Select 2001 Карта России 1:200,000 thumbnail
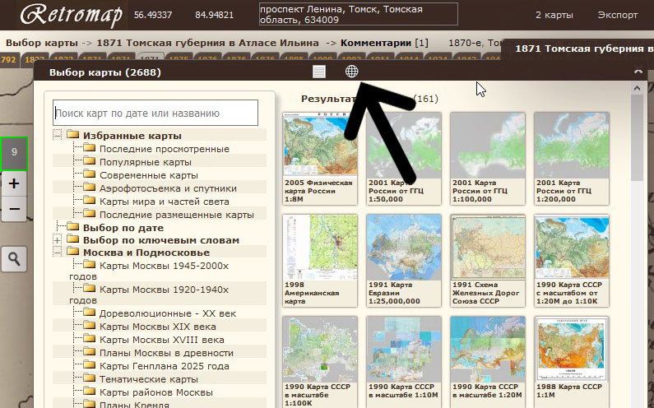The image size is (654, 408). click(572, 159)
